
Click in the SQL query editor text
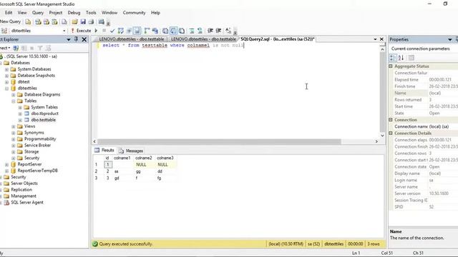[173, 46]
